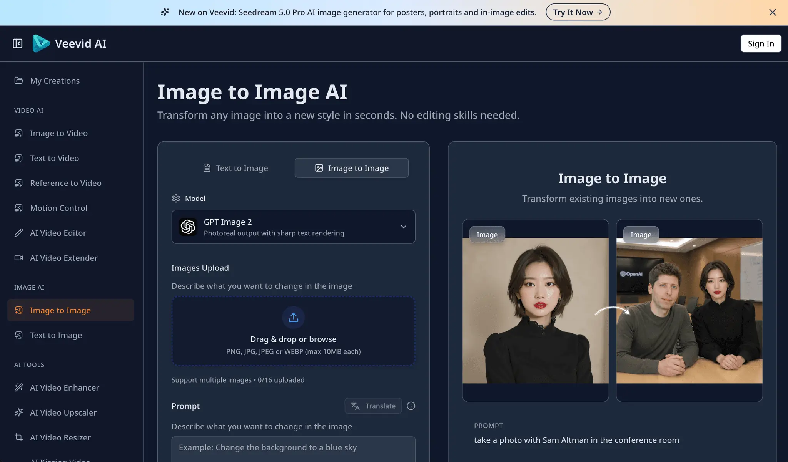The height and width of the screenshot is (462, 788).
Task: Click the sparkle icon in announcement banner
Action: point(165,12)
